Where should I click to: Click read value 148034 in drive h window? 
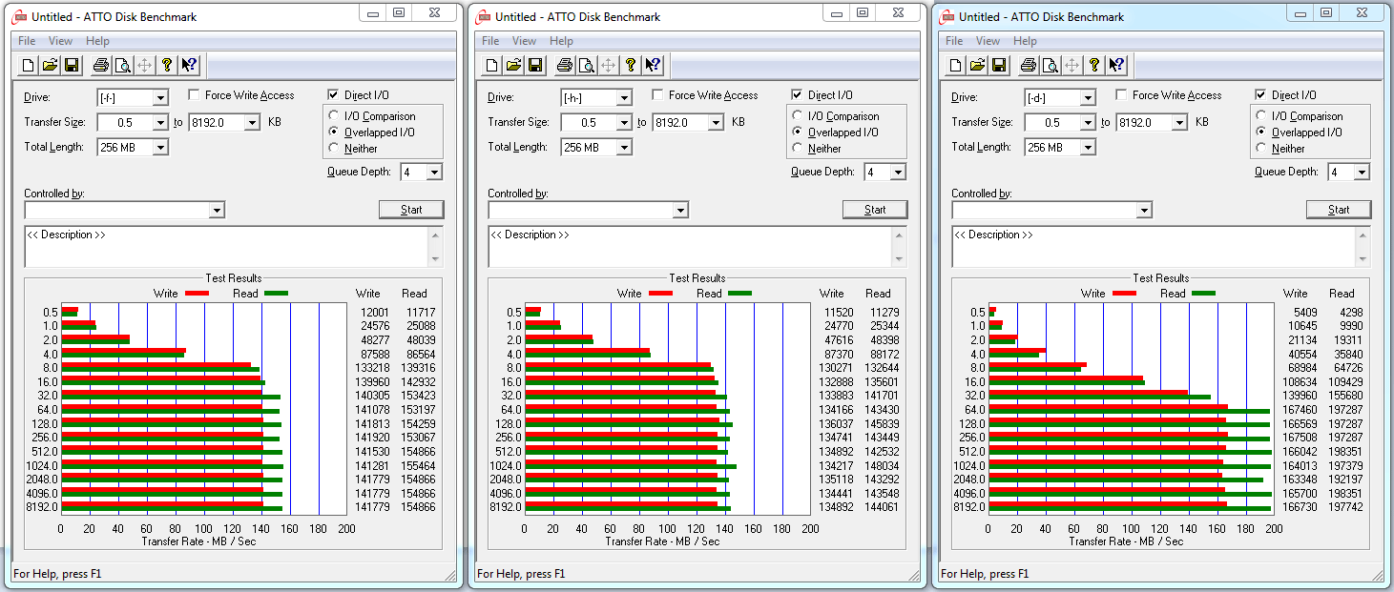[882, 465]
